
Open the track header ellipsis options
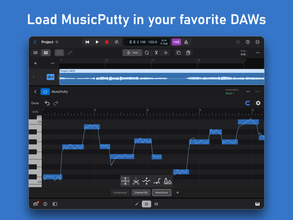click(53, 63)
